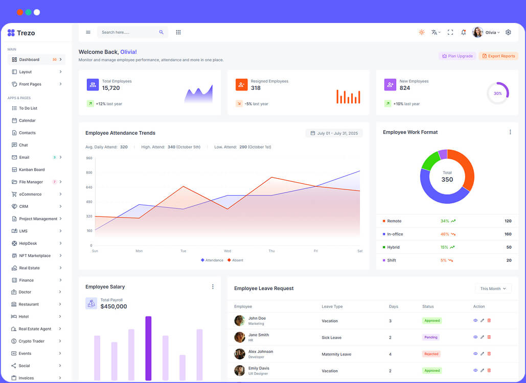526x383 pixels.
Task: Select Calendar in the sidebar
Action: (x=27, y=121)
